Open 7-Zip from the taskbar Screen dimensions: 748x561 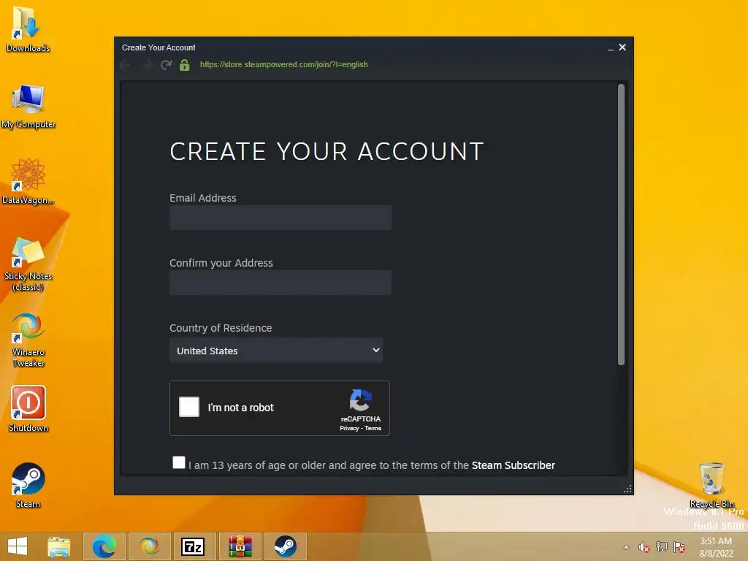(x=193, y=546)
